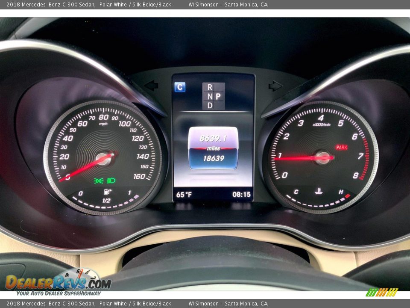Click the right turn signal arrow indicator
410x308 pixels.
275,86
